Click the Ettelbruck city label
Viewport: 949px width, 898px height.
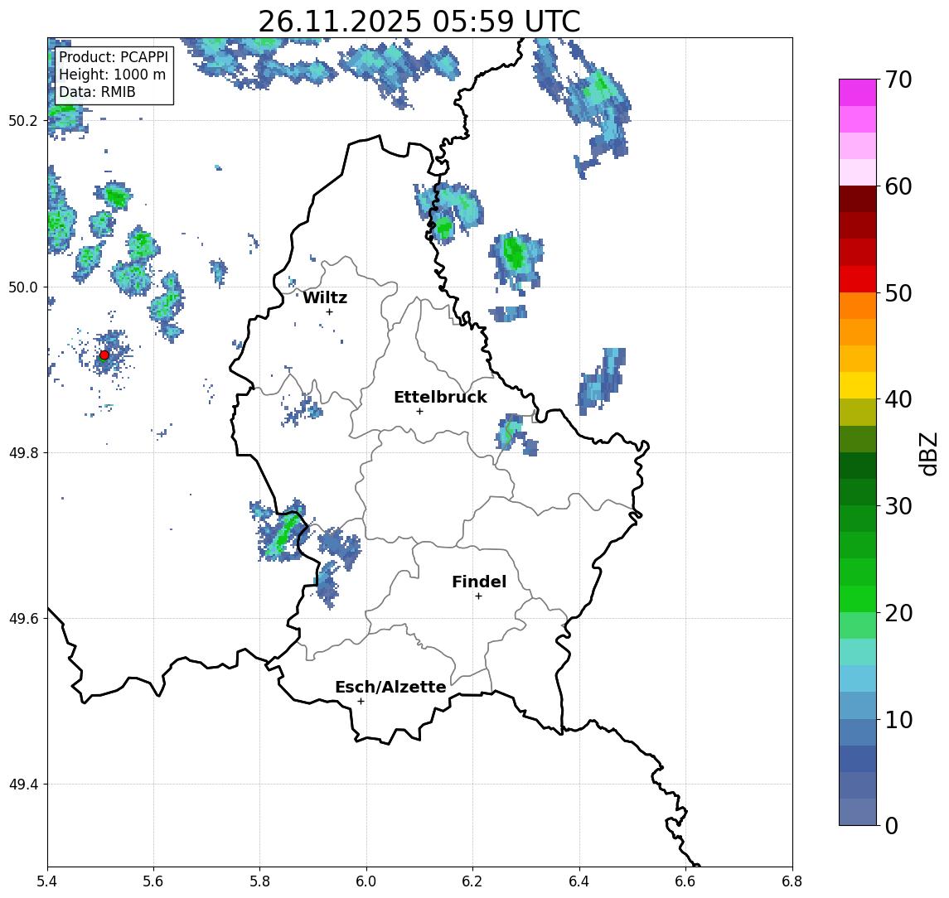point(440,397)
